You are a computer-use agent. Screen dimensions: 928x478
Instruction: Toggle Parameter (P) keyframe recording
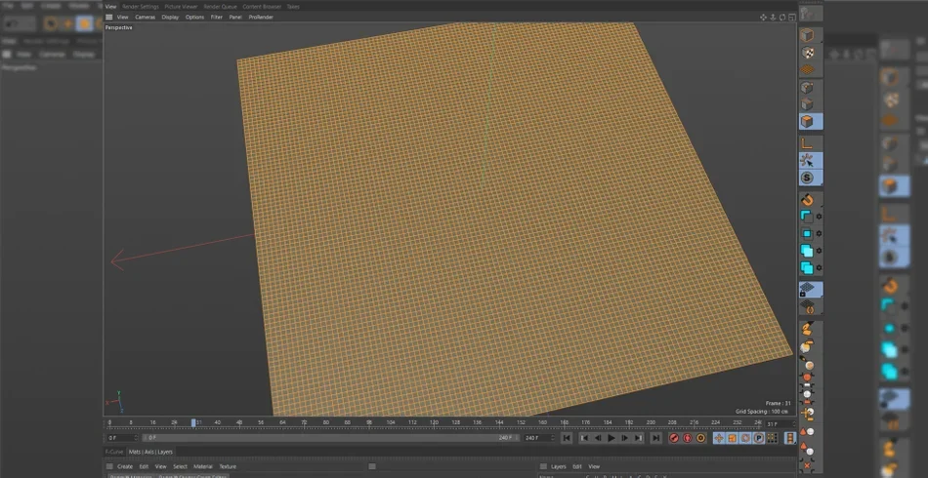pyautogui.click(x=759, y=438)
